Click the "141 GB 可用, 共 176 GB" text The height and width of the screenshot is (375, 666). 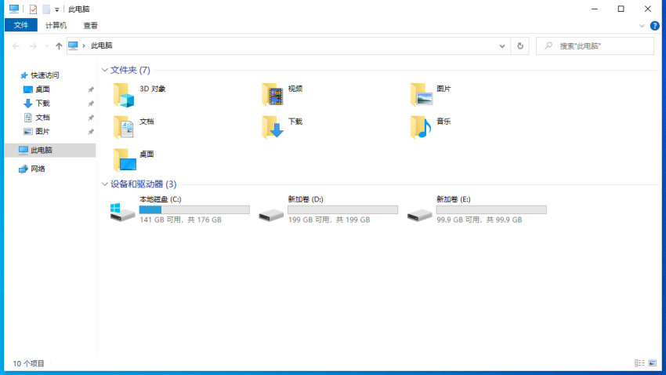coord(180,220)
